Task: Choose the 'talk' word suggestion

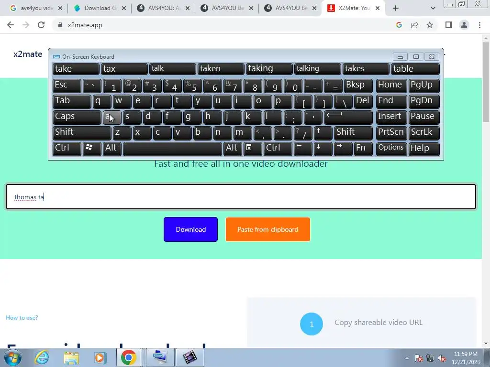Action: (x=172, y=69)
